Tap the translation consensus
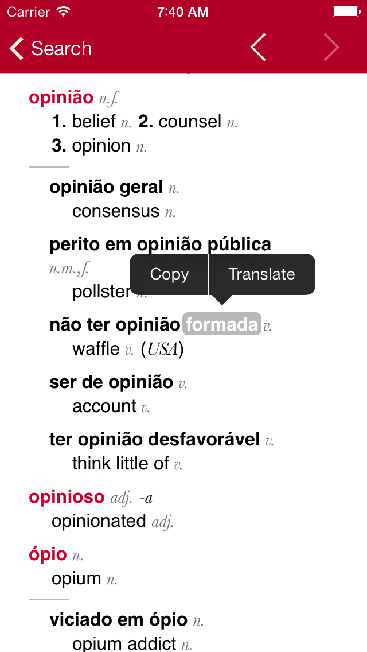 116,211
